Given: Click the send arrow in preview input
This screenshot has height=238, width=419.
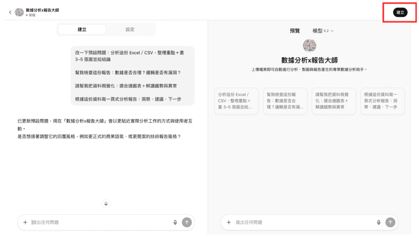Looking at the screenshot, I should pyautogui.click(x=390, y=222).
